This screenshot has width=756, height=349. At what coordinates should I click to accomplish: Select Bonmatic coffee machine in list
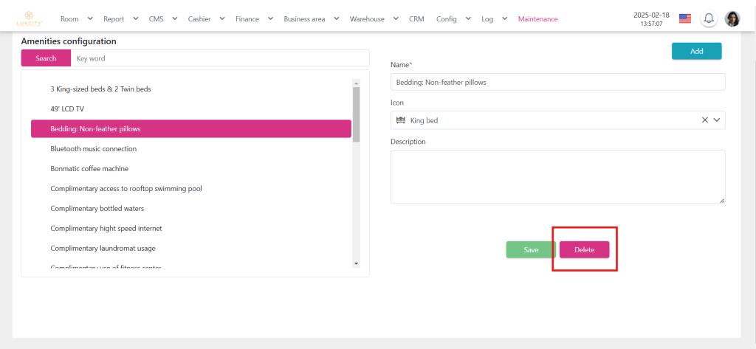coord(89,169)
